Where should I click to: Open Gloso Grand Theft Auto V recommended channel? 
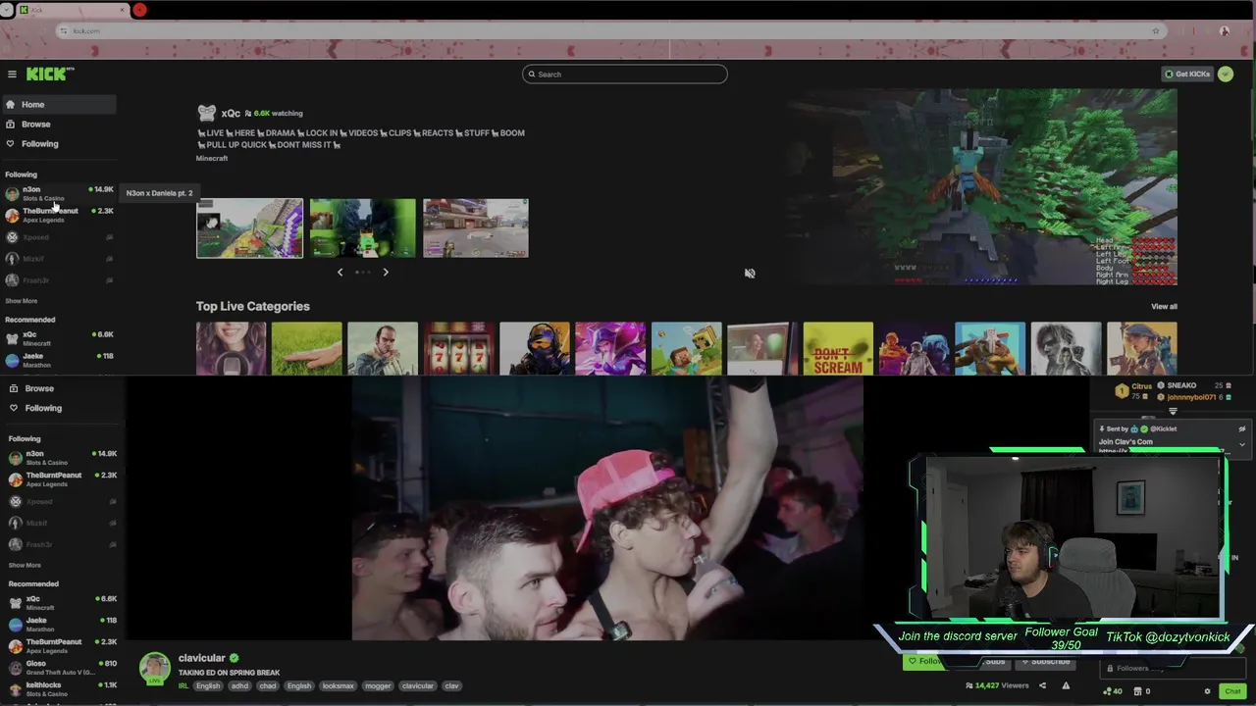click(63, 667)
